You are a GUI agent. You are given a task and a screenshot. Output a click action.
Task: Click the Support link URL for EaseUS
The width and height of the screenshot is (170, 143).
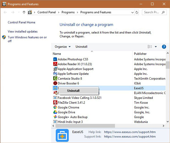(130, 137)
